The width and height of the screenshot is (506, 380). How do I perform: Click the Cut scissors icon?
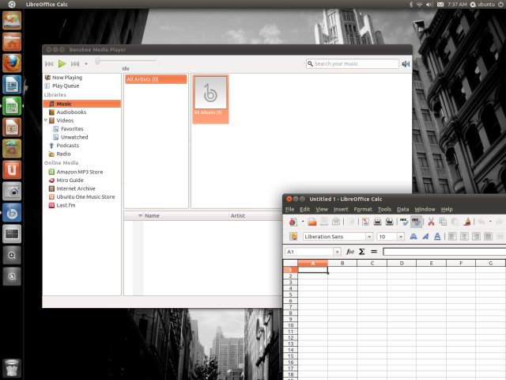tap(431, 222)
